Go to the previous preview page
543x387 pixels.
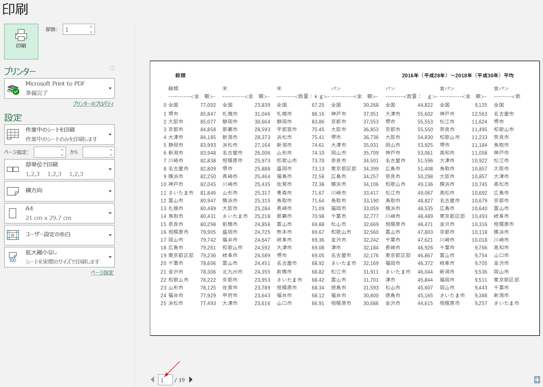click(152, 379)
